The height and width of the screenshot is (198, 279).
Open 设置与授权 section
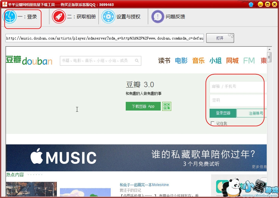128,17
